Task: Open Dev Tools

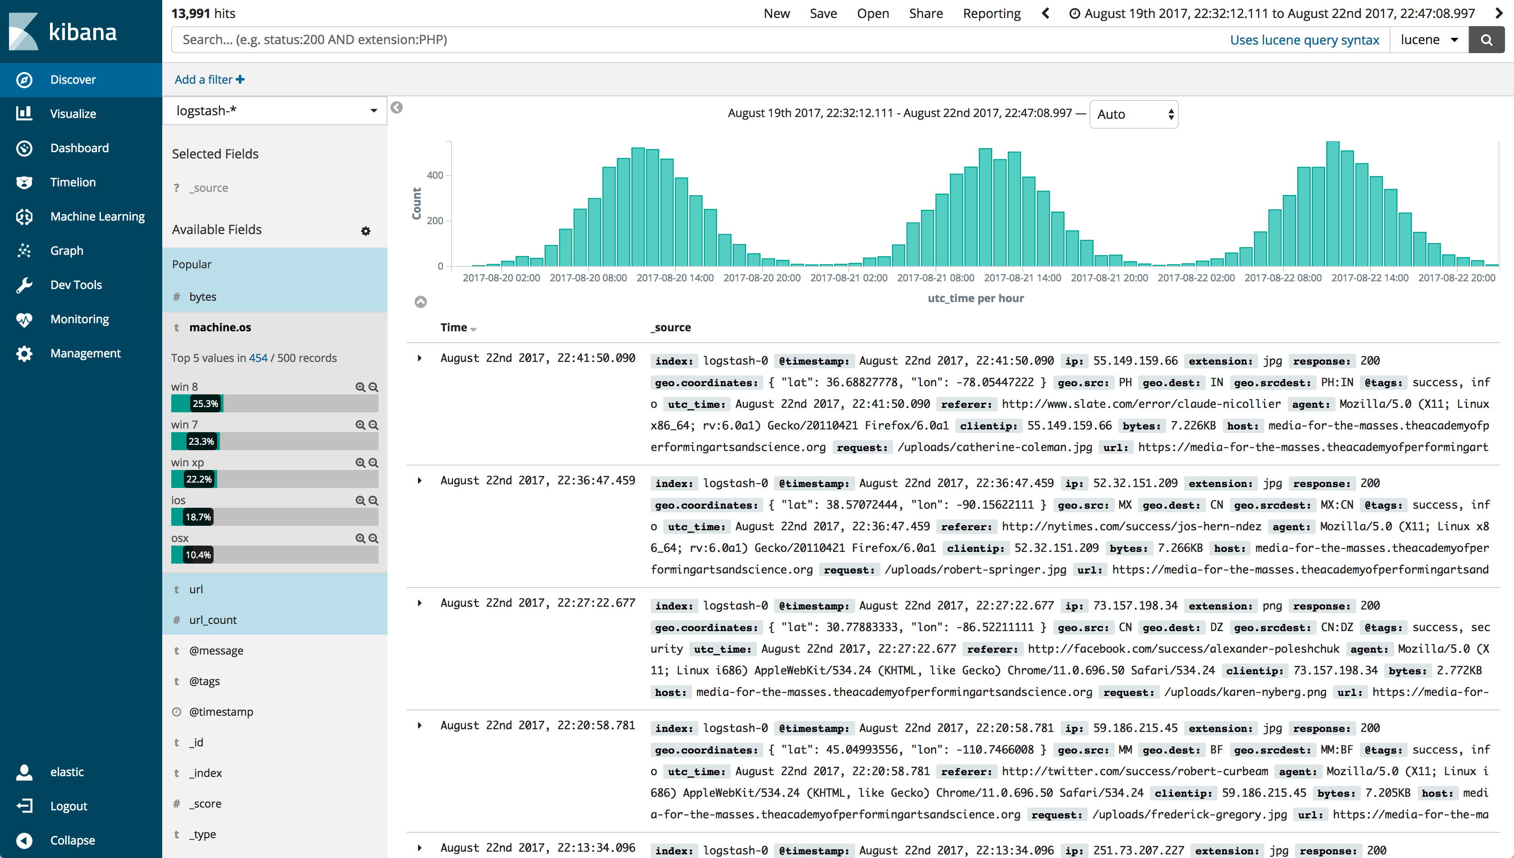Action: coord(76,284)
